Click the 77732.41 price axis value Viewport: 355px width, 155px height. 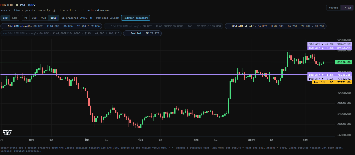343,79
